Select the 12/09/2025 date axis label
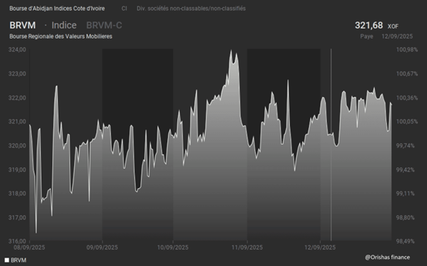 tap(320, 248)
